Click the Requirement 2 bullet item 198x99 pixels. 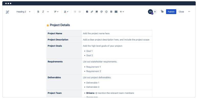tap(94, 71)
